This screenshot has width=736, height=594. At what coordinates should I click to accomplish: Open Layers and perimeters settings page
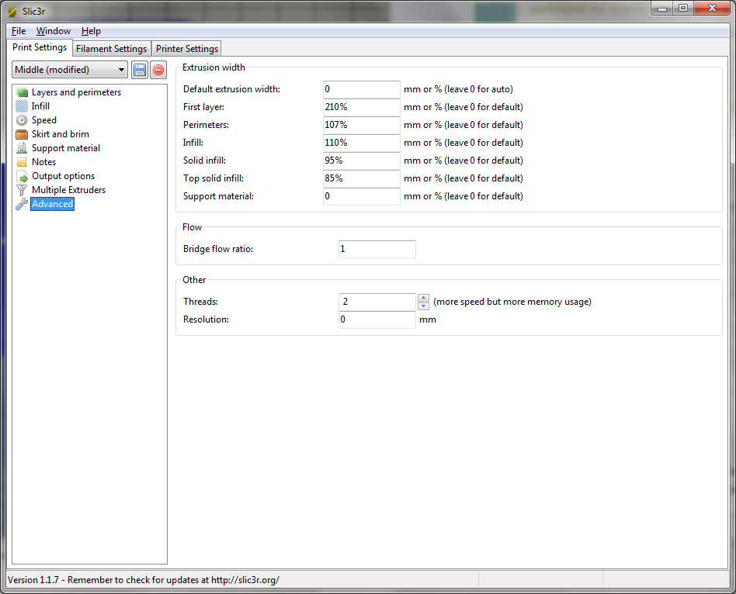pos(76,92)
